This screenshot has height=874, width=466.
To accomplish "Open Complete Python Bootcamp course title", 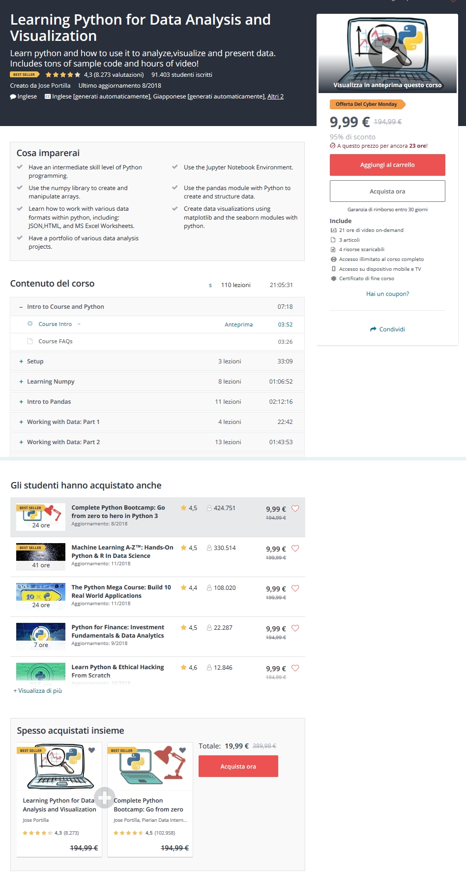I will [x=118, y=512].
